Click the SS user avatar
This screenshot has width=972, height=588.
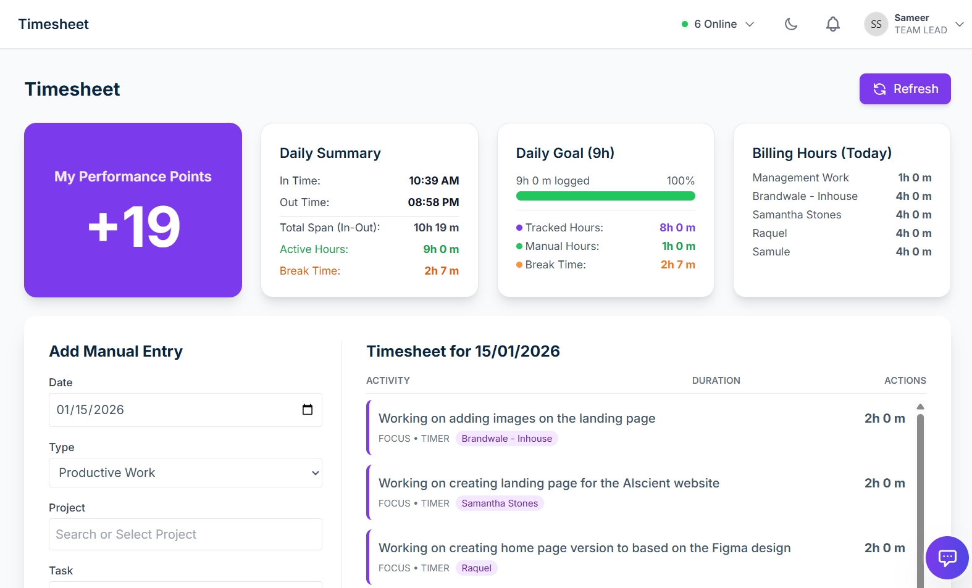[x=876, y=24]
